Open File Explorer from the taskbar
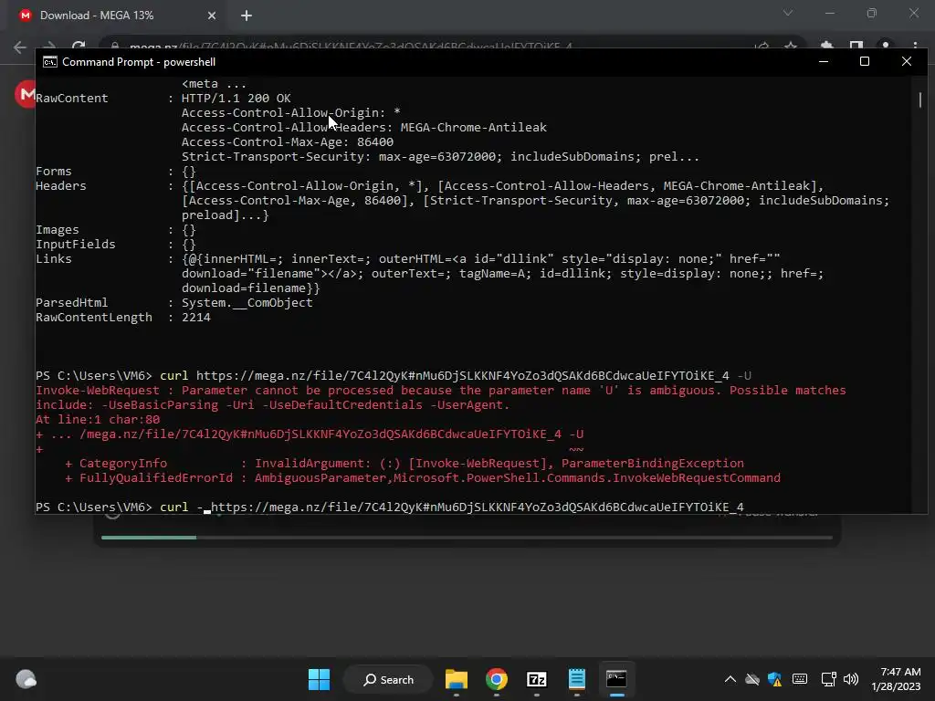 pos(457,679)
